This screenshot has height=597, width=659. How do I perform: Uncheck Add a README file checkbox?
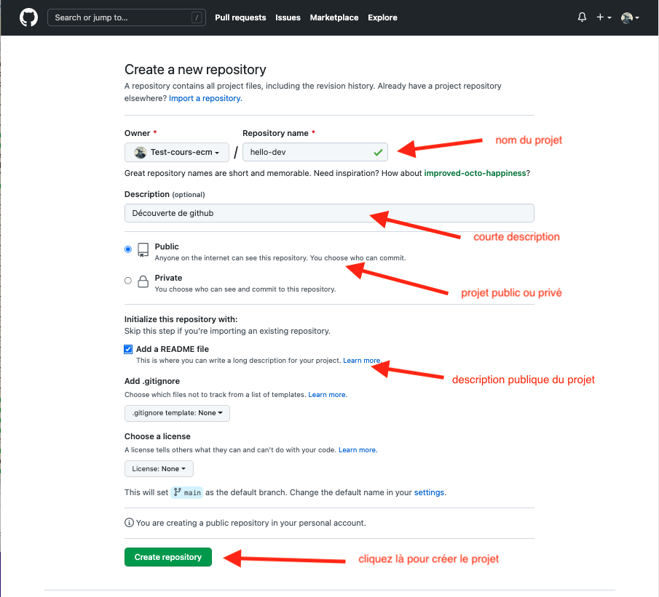(x=128, y=349)
